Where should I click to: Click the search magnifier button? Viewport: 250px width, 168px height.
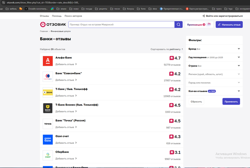pos(179,25)
